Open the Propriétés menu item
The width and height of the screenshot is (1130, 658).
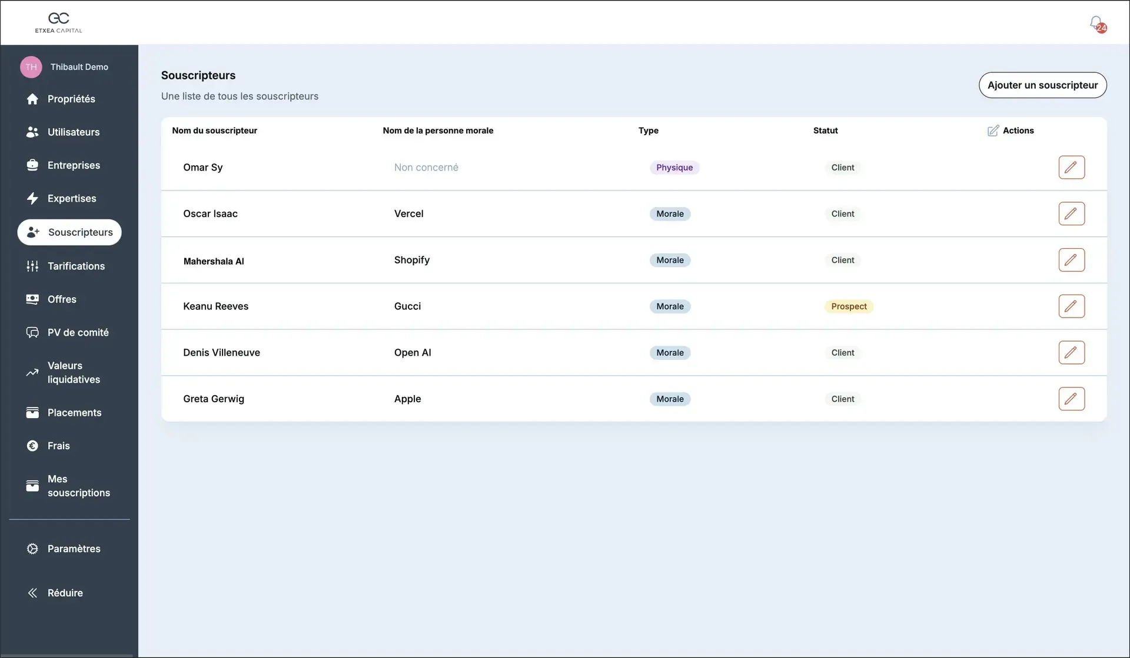[71, 99]
